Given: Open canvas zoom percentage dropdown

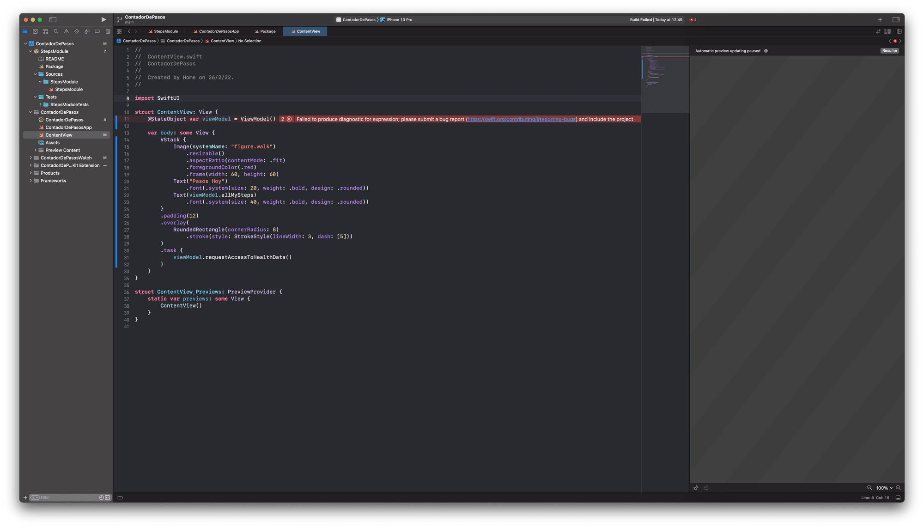Looking at the screenshot, I should click(x=884, y=488).
